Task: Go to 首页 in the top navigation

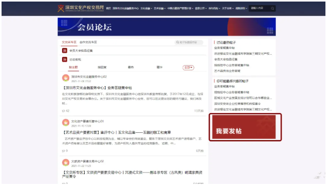Action: pos(108,8)
